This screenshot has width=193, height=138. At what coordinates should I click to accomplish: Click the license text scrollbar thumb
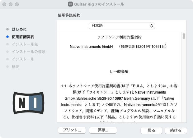[184, 36]
